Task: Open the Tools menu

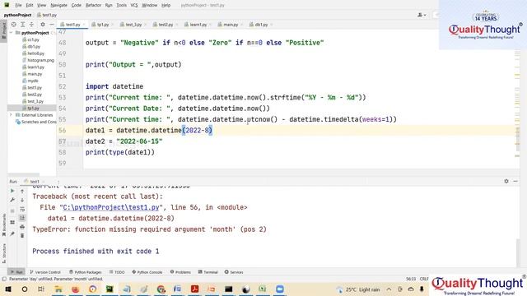Action: [121, 5]
